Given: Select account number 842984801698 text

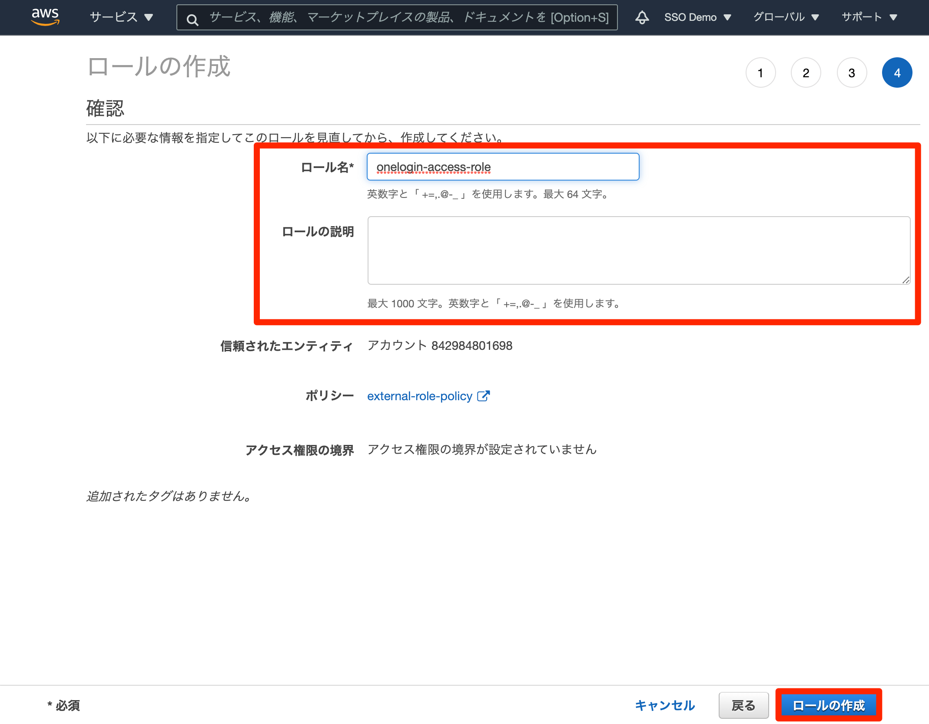Looking at the screenshot, I should point(472,346).
